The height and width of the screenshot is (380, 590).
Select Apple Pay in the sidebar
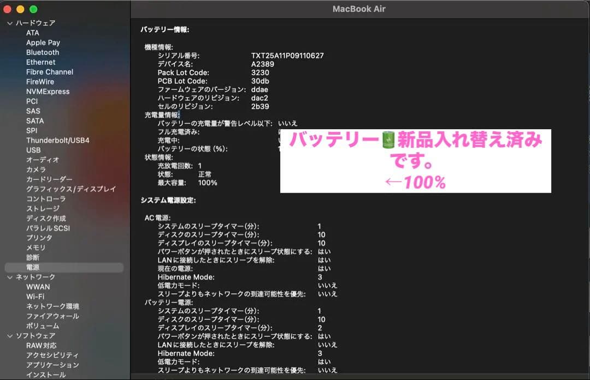click(x=43, y=42)
